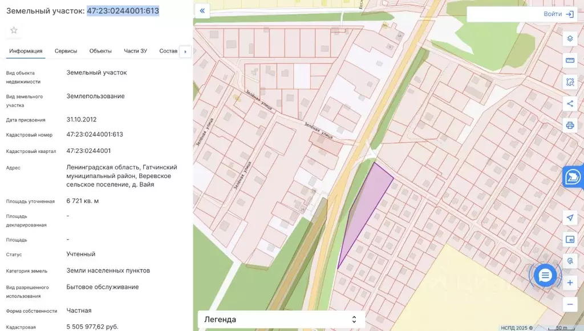Screen dimensions: 584x331
Task: Print the map
Action: pos(569,125)
